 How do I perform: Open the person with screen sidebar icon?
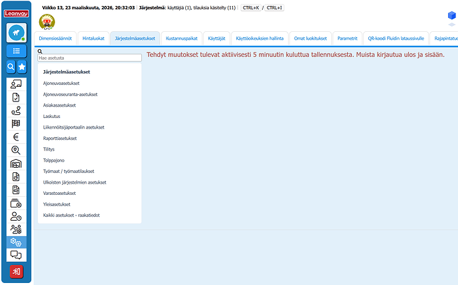(16, 84)
